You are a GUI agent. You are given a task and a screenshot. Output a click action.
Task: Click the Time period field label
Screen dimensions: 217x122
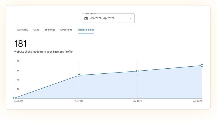tap(90, 14)
